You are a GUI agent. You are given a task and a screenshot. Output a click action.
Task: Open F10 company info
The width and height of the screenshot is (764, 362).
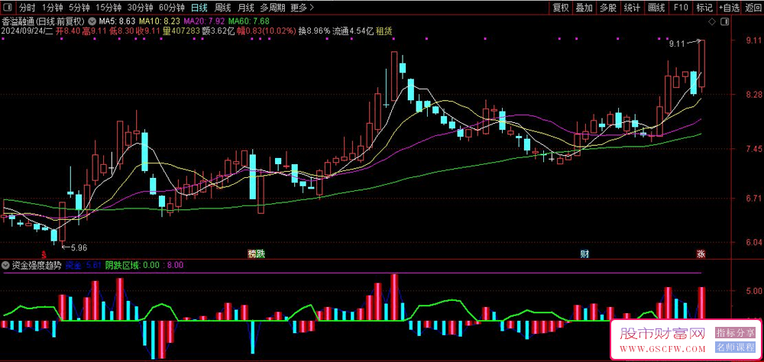[681, 8]
